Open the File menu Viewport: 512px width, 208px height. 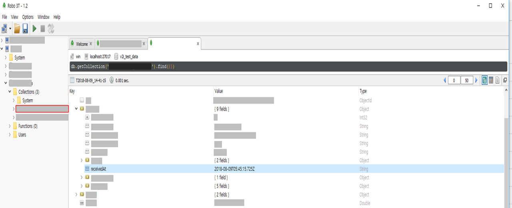tap(4, 17)
